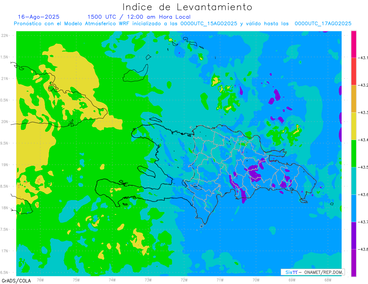The width and height of the screenshot is (368, 284).
Task: Click the '1.5N' latitude label
Action: click(x=4, y=57)
